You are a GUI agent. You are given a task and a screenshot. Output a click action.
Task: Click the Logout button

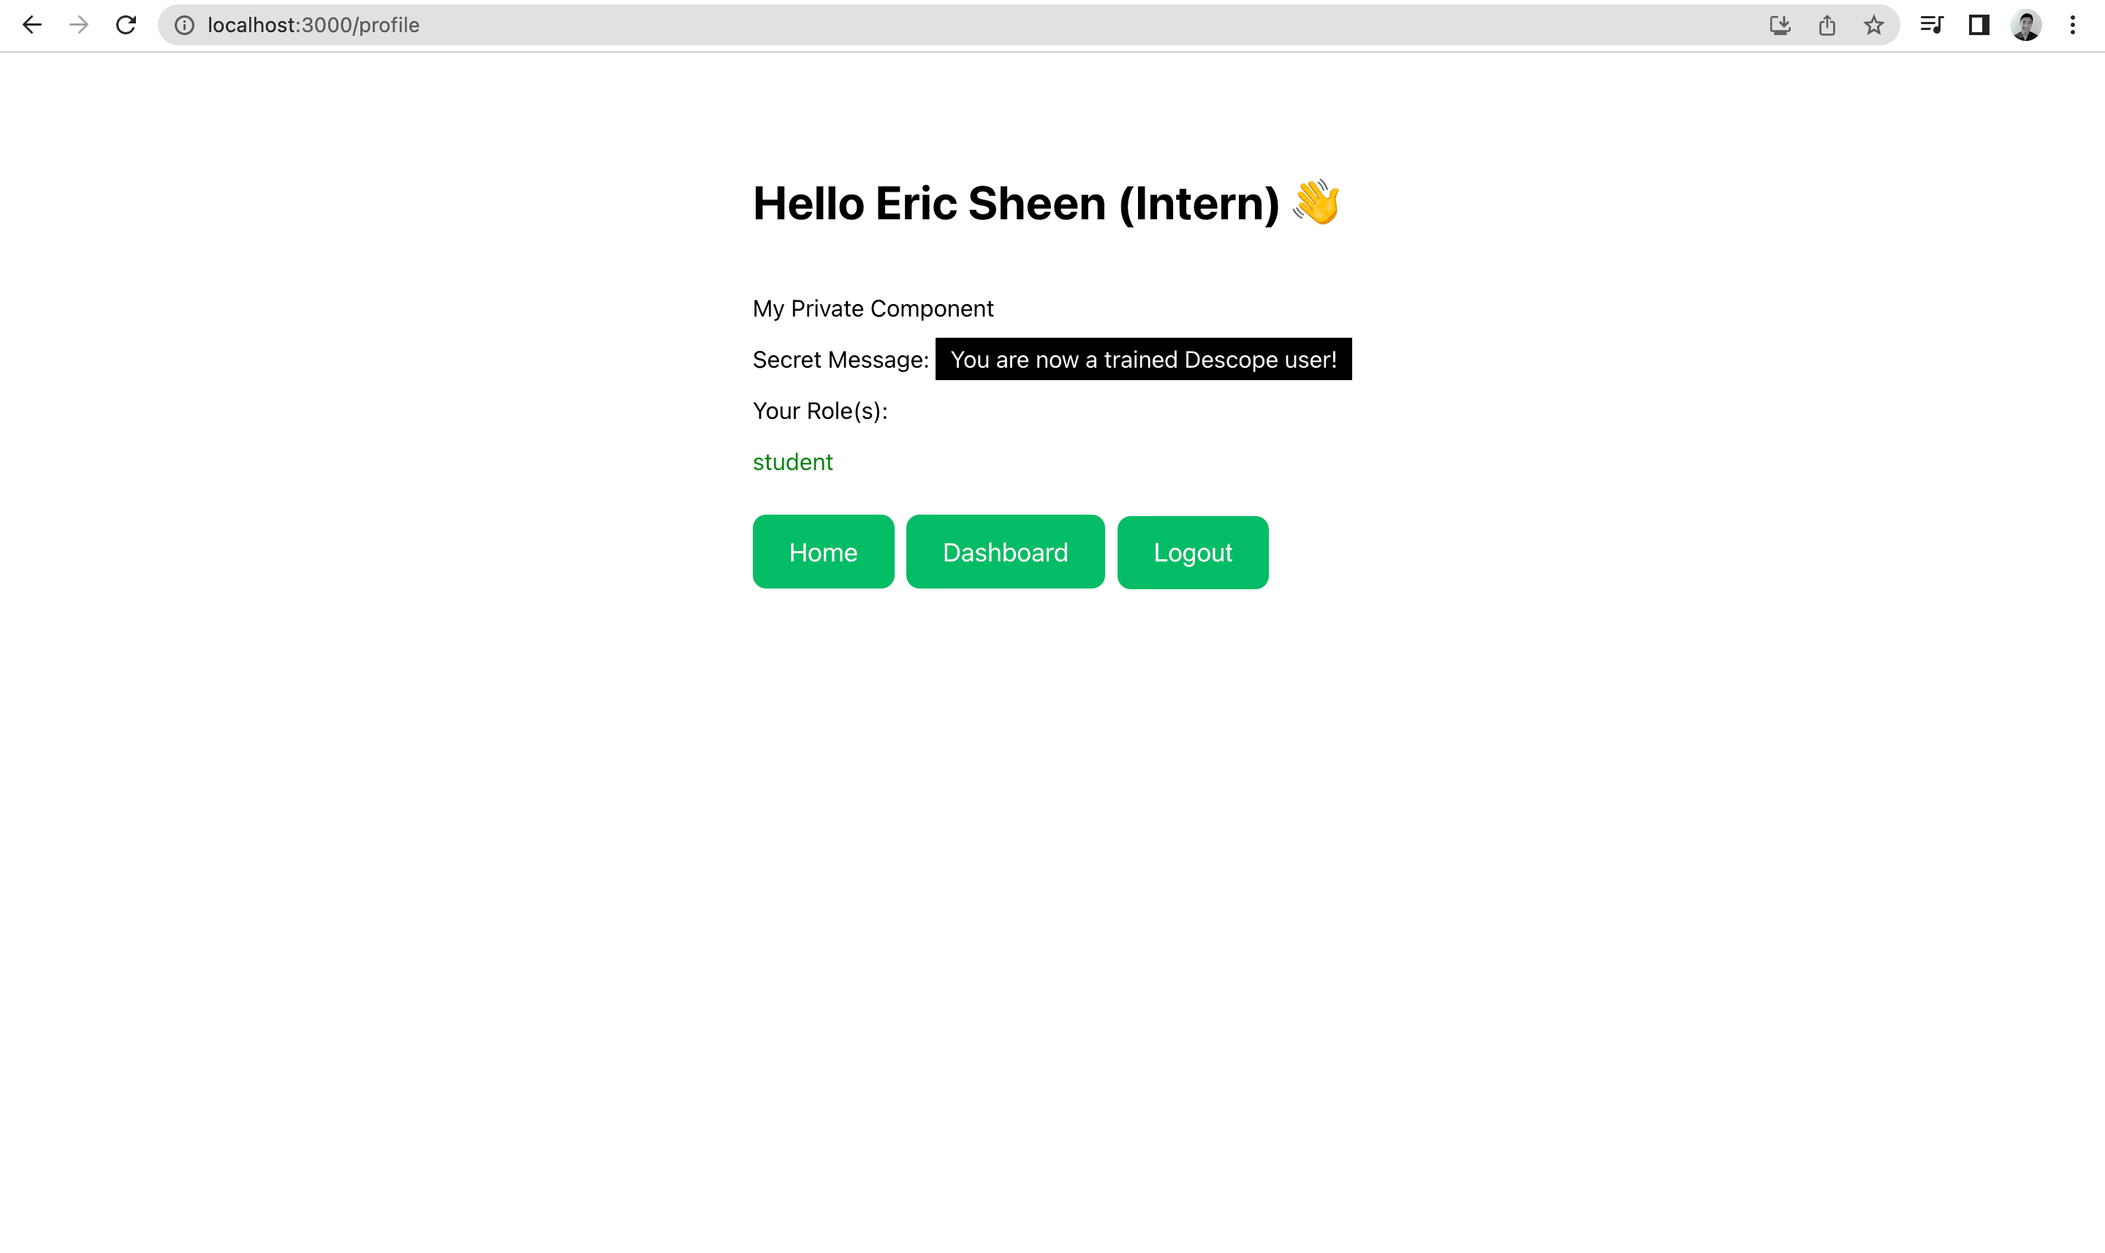click(x=1193, y=552)
